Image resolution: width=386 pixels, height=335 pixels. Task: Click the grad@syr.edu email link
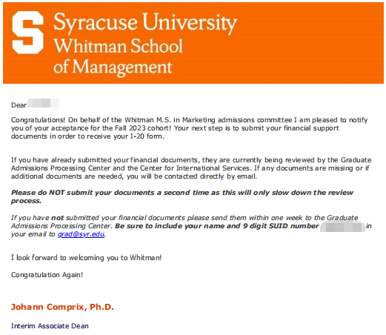click(x=81, y=234)
